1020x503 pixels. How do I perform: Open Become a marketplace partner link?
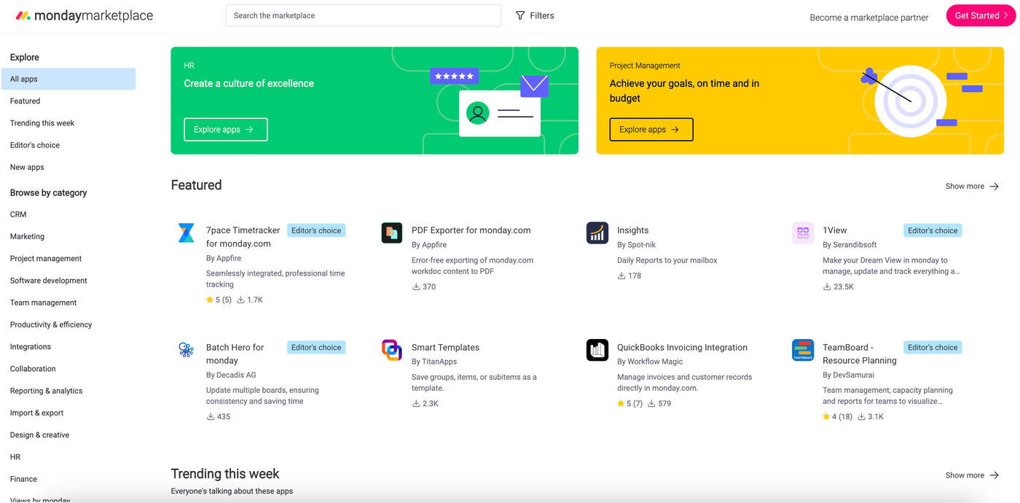coord(869,17)
